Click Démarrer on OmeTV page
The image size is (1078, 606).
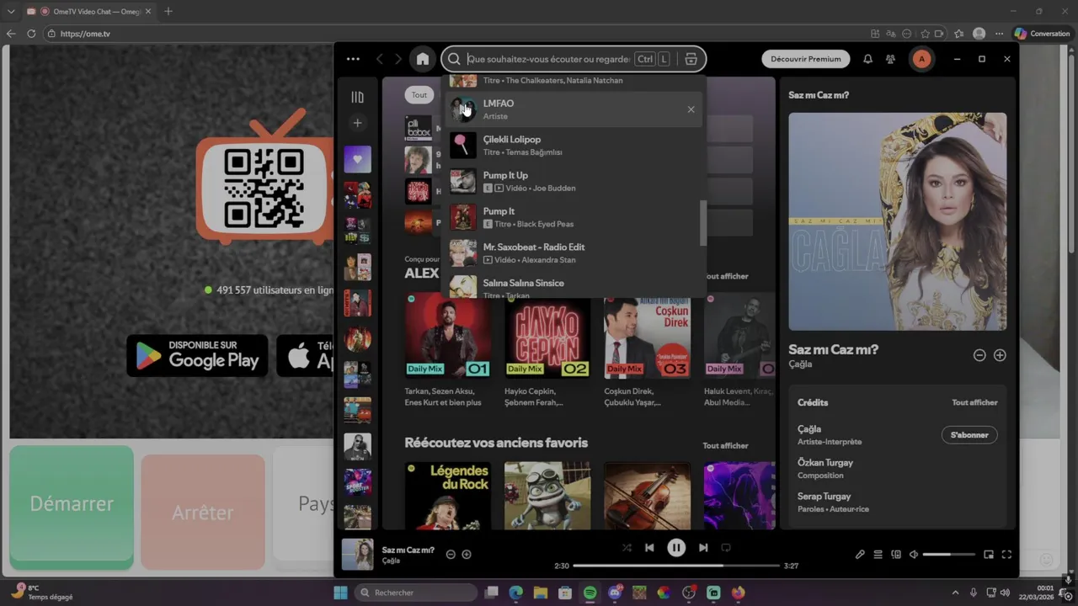pyautogui.click(x=72, y=504)
